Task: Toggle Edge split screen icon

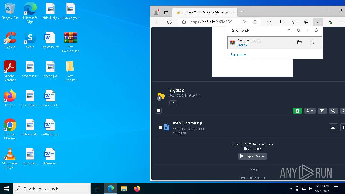Action: click(282, 22)
